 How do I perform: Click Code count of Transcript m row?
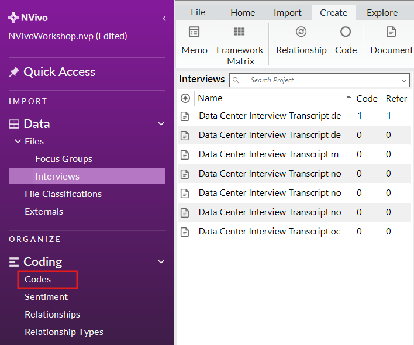coord(359,154)
